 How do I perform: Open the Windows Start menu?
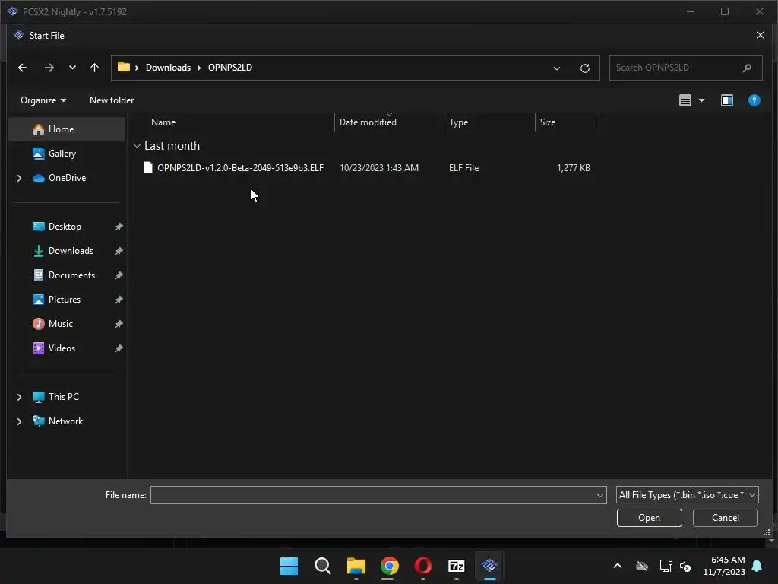pyautogui.click(x=289, y=566)
